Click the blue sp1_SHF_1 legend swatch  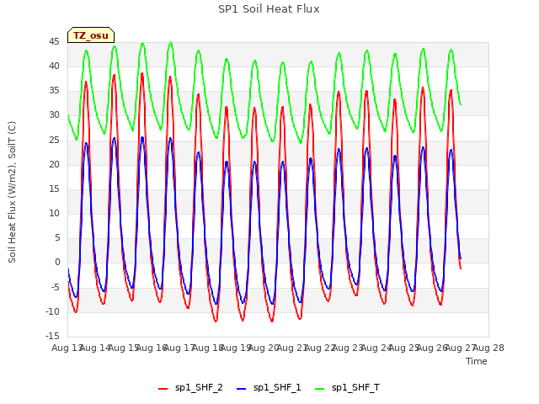click(x=242, y=389)
